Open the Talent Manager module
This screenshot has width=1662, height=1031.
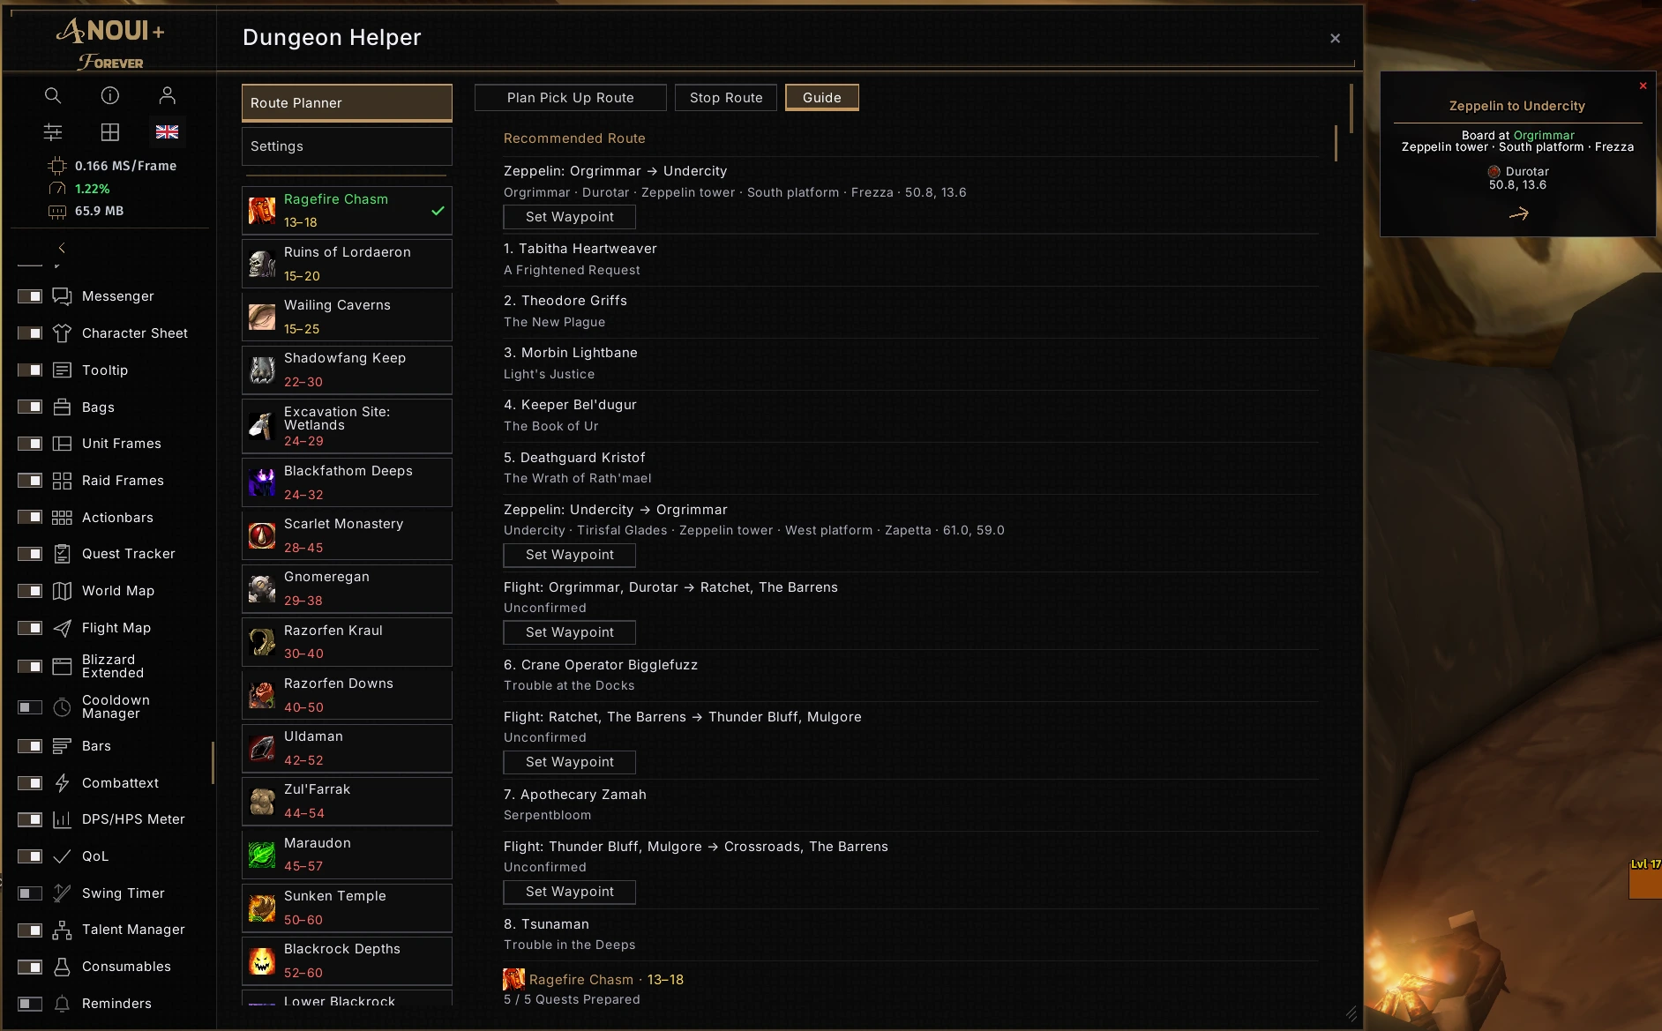(x=133, y=930)
